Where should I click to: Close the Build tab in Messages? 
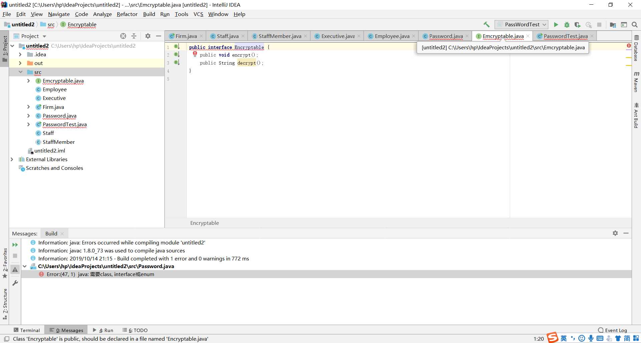click(62, 234)
